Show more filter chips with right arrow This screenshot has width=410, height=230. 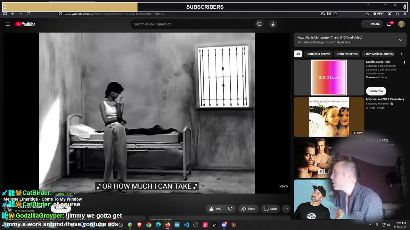401,54
